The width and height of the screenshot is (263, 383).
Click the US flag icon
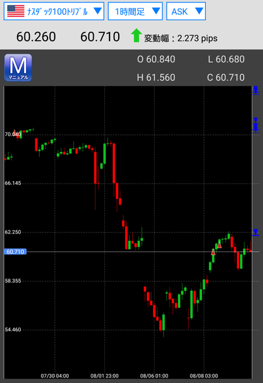click(16, 11)
